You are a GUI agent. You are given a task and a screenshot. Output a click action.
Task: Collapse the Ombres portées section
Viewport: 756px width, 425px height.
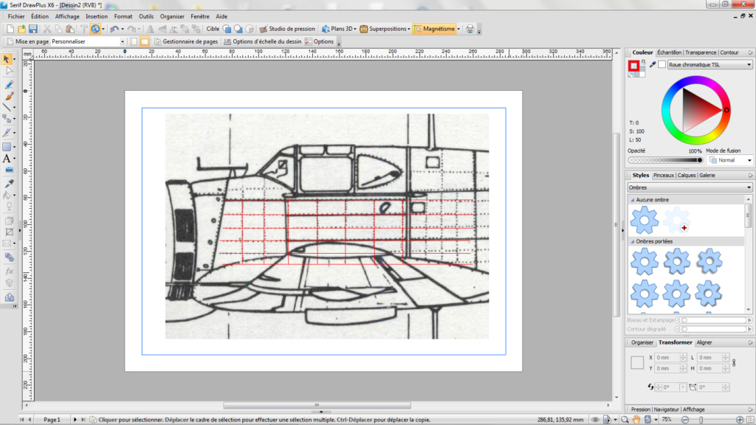click(633, 241)
